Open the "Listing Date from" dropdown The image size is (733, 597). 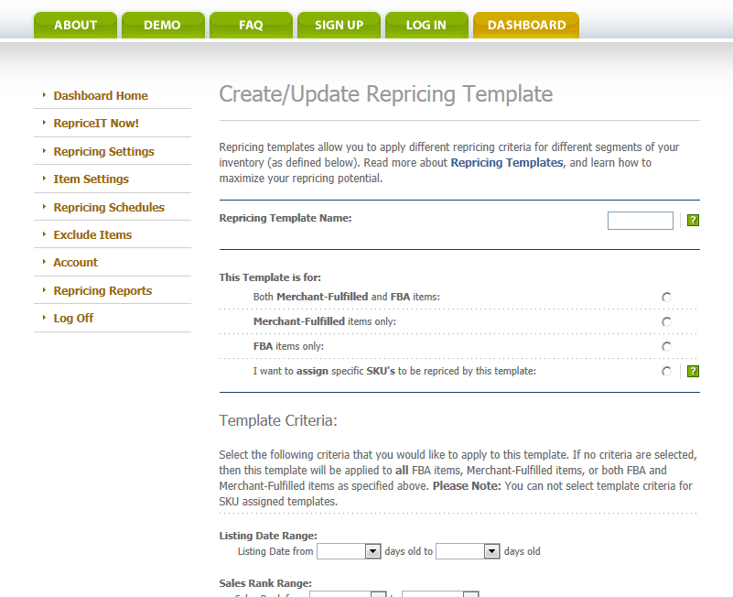click(349, 550)
